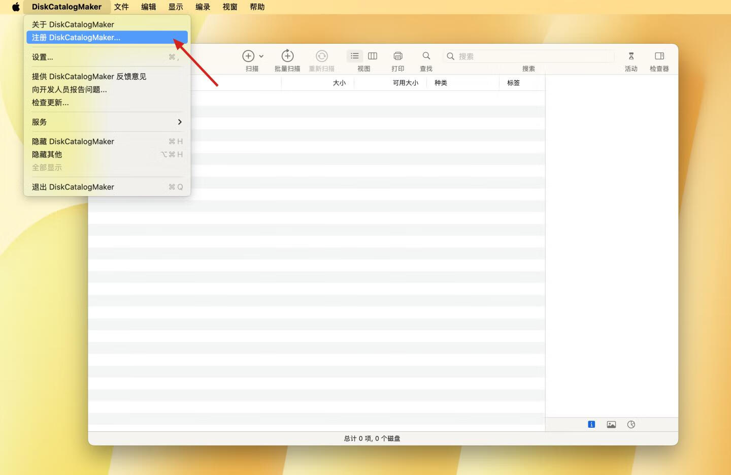The width and height of the screenshot is (731, 475).
Task: Open the 编录 menu
Action: [203, 7]
